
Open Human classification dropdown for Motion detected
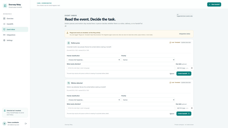(94, 100)
